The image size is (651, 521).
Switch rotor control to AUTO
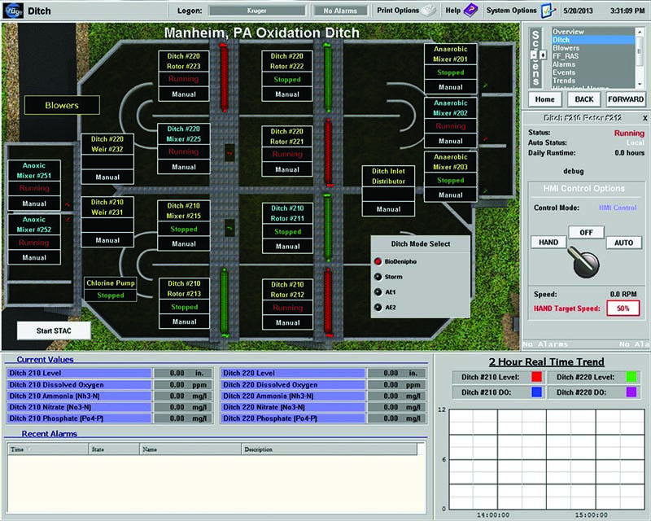tap(623, 243)
